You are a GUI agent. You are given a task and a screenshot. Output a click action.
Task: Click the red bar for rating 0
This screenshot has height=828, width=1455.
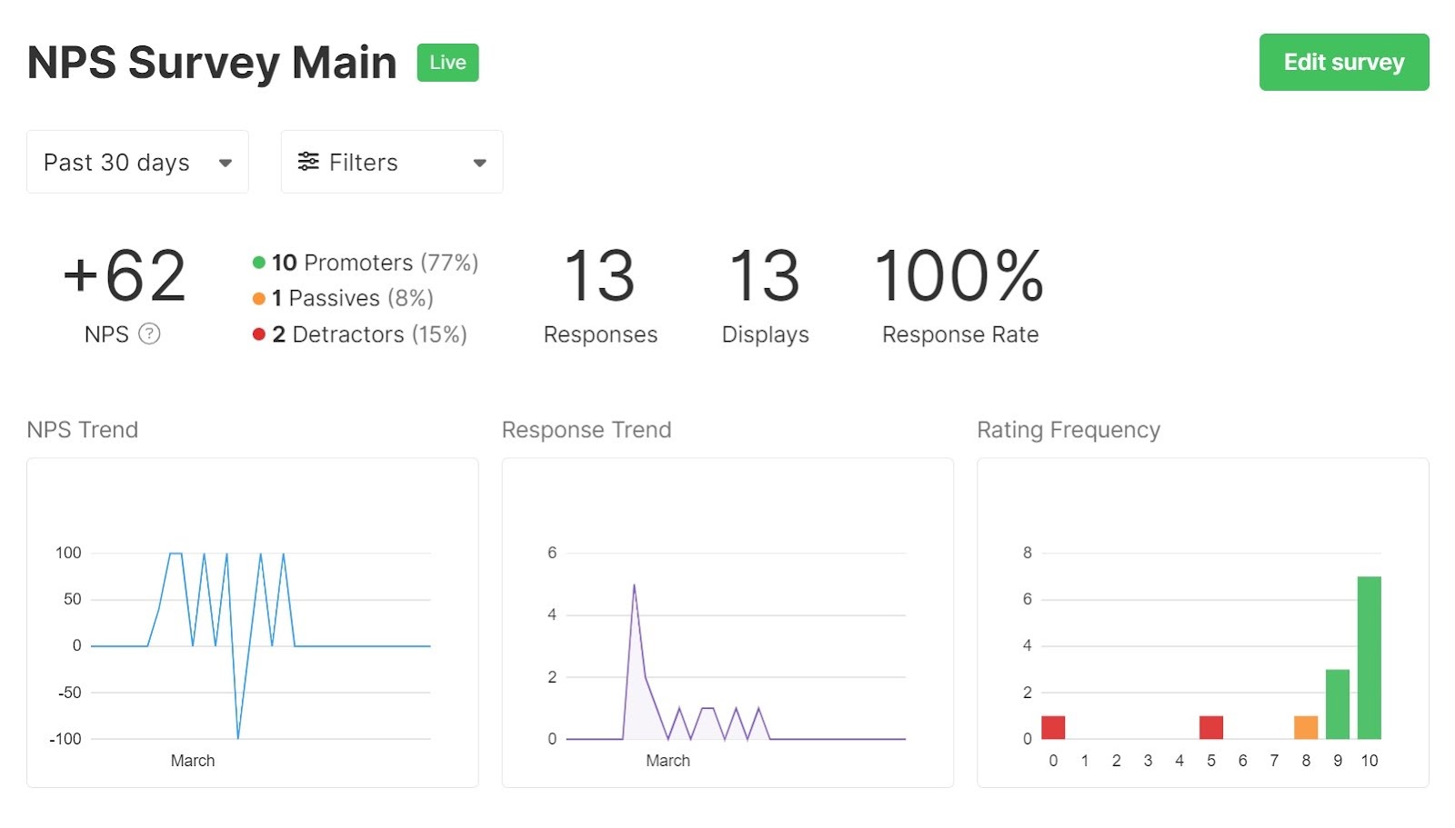click(1053, 727)
